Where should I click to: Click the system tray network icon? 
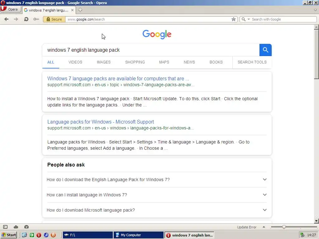point(302,235)
